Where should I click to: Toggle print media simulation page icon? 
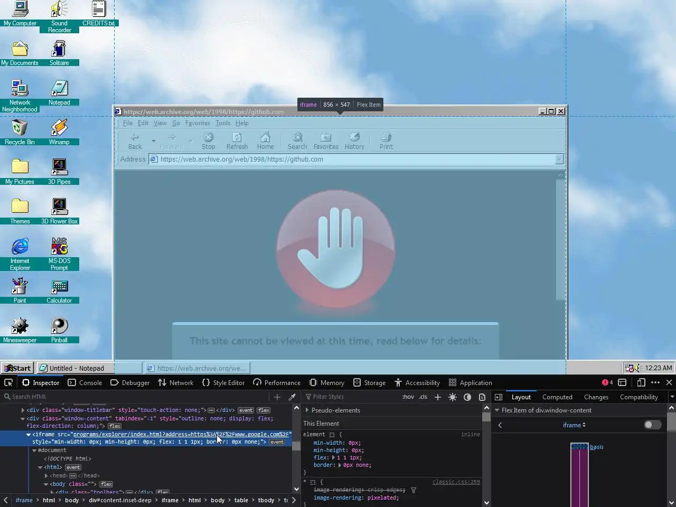pyautogui.click(x=482, y=397)
